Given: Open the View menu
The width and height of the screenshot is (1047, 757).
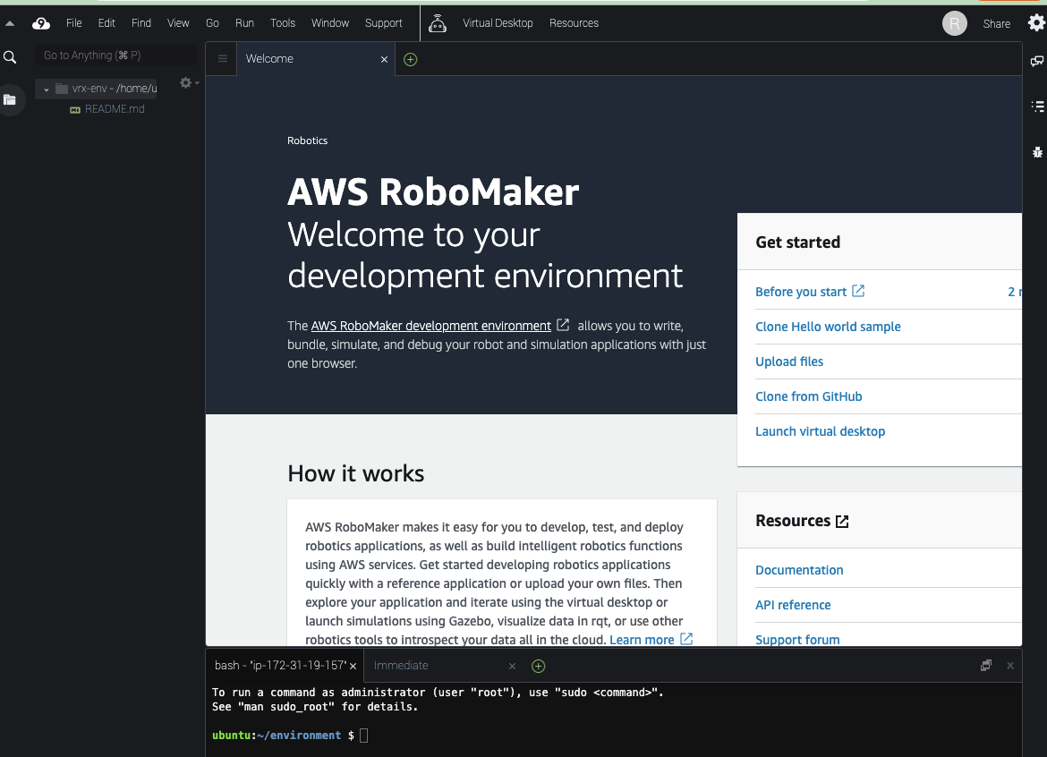Looking at the screenshot, I should tap(177, 22).
